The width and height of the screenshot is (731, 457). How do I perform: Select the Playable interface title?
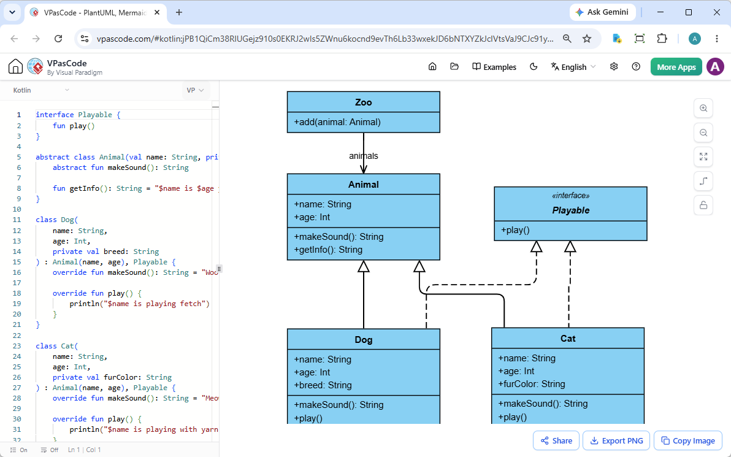[x=570, y=210]
